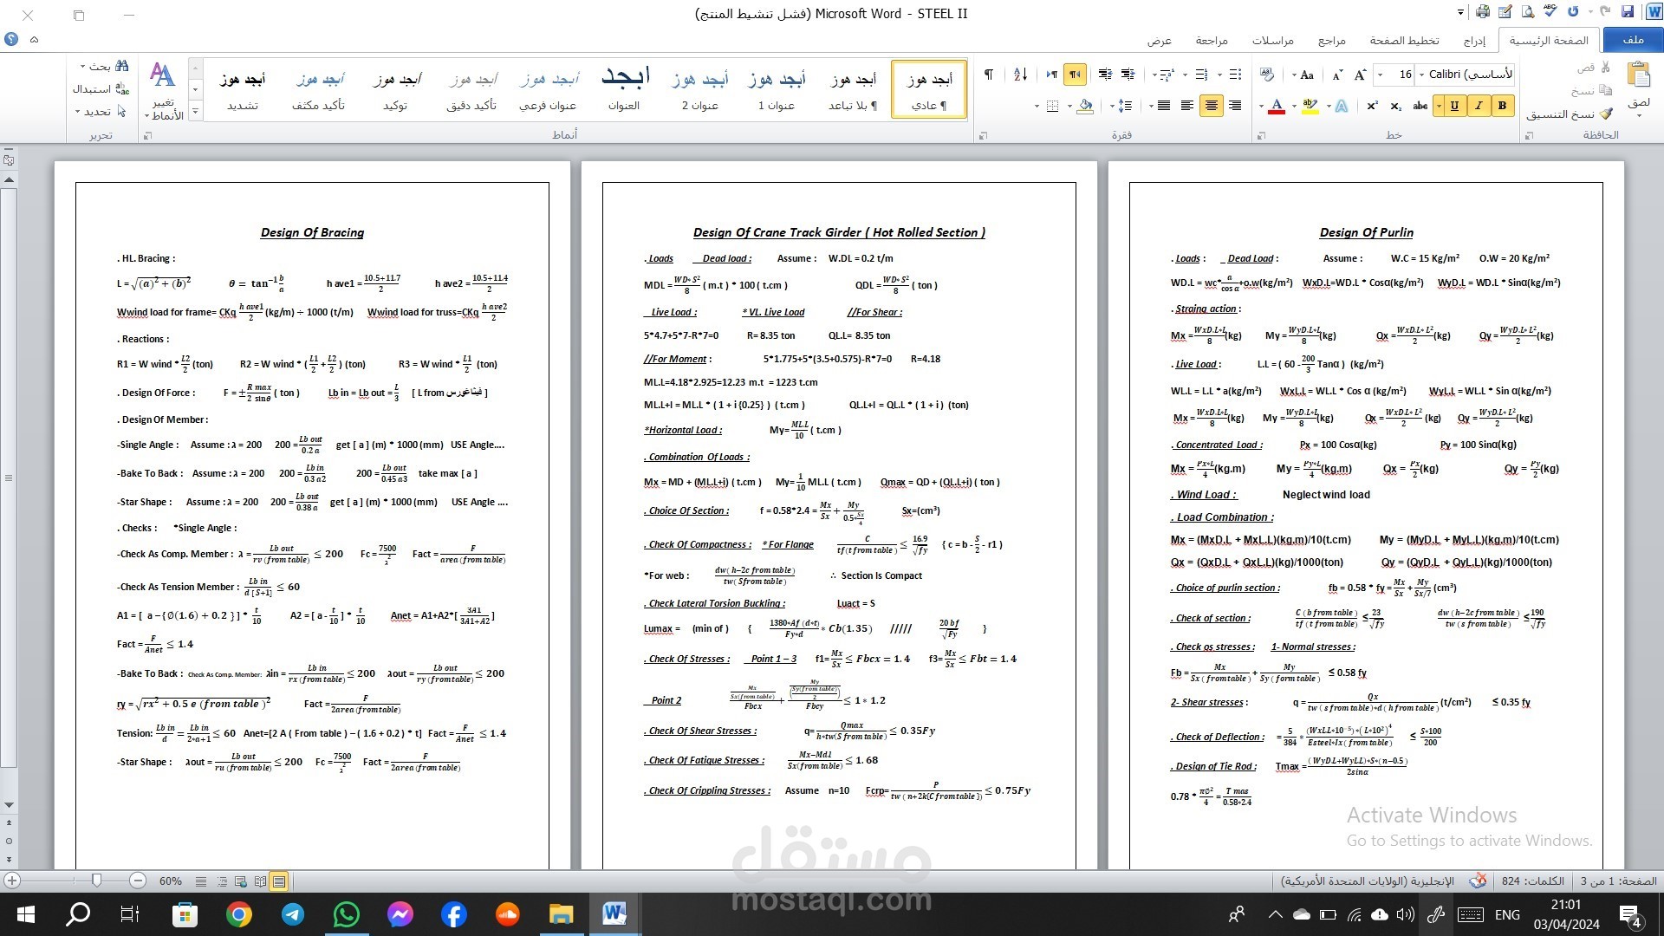Screen dimensions: 1664x936
Task: Open the ملف (File) tab
Action: 1633,40
